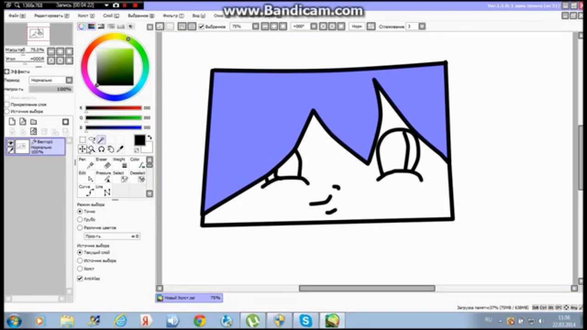Click the layer opacity 100% slider
This screenshot has width=587, height=330.
(x=50, y=89)
